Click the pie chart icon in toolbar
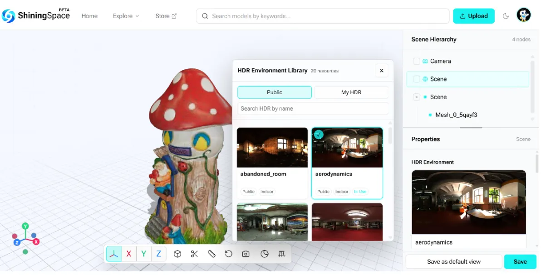 [264, 254]
